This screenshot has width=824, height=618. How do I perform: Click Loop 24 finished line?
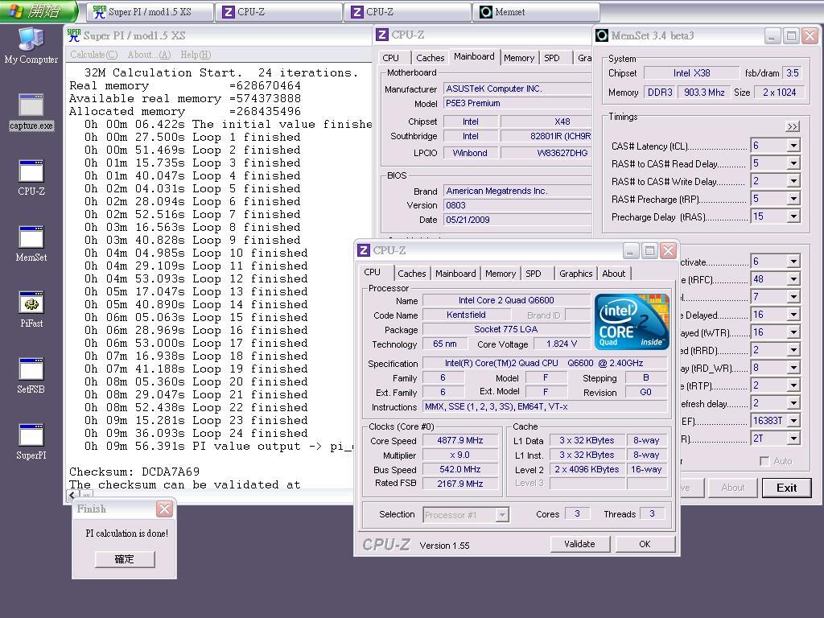click(x=196, y=433)
